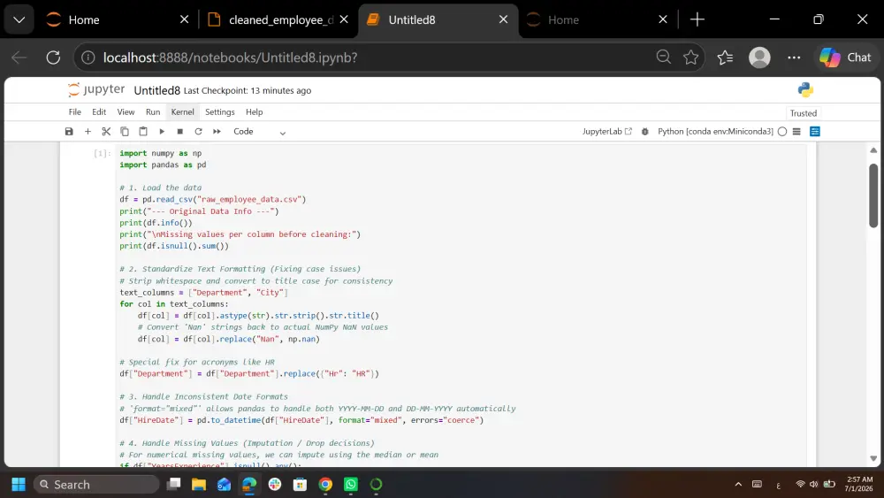The height and width of the screenshot is (498, 884).
Task: Open the tab actions menu chevron
Action: coord(19,19)
